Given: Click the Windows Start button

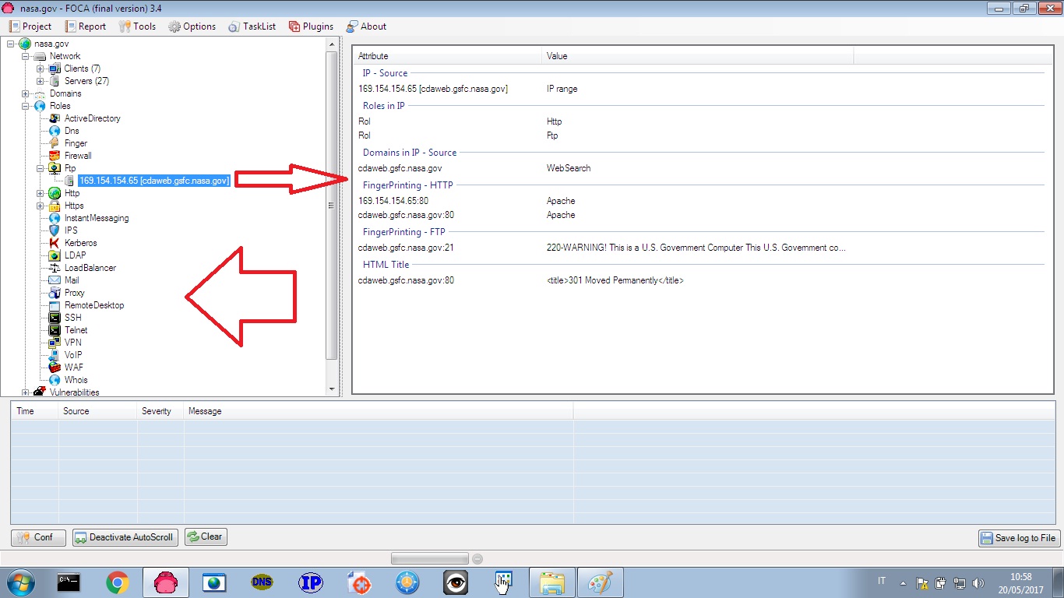Looking at the screenshot, I should tap(21, 582).
